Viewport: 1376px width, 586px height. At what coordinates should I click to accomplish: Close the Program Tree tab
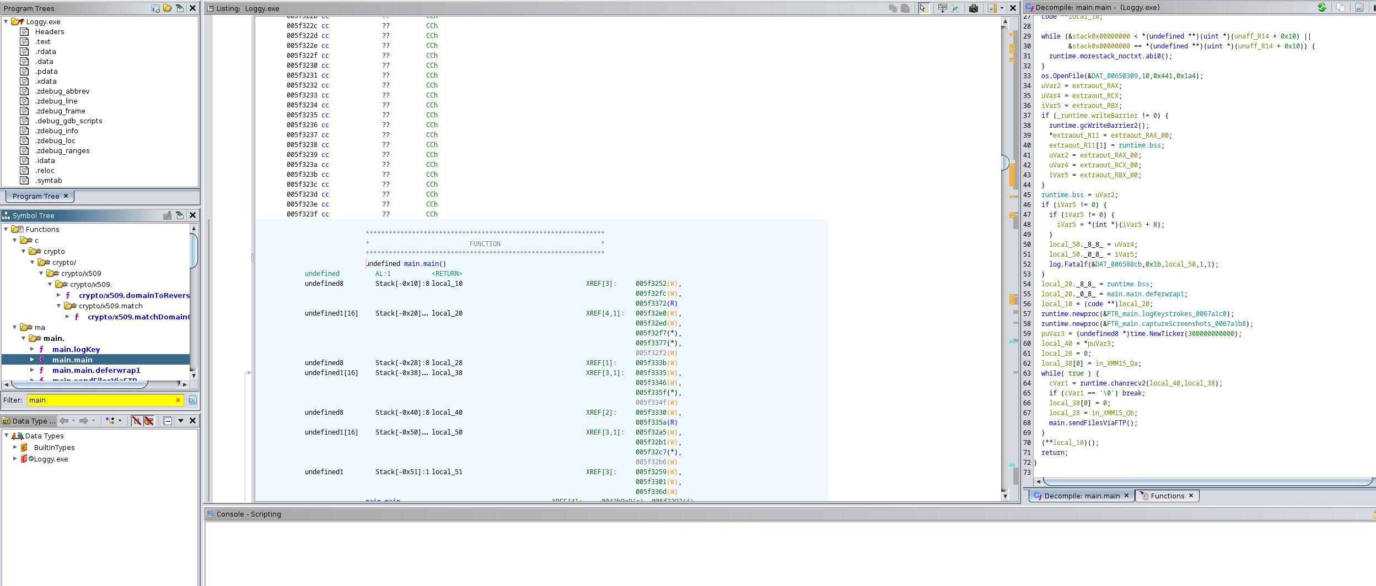coord(66,196)
